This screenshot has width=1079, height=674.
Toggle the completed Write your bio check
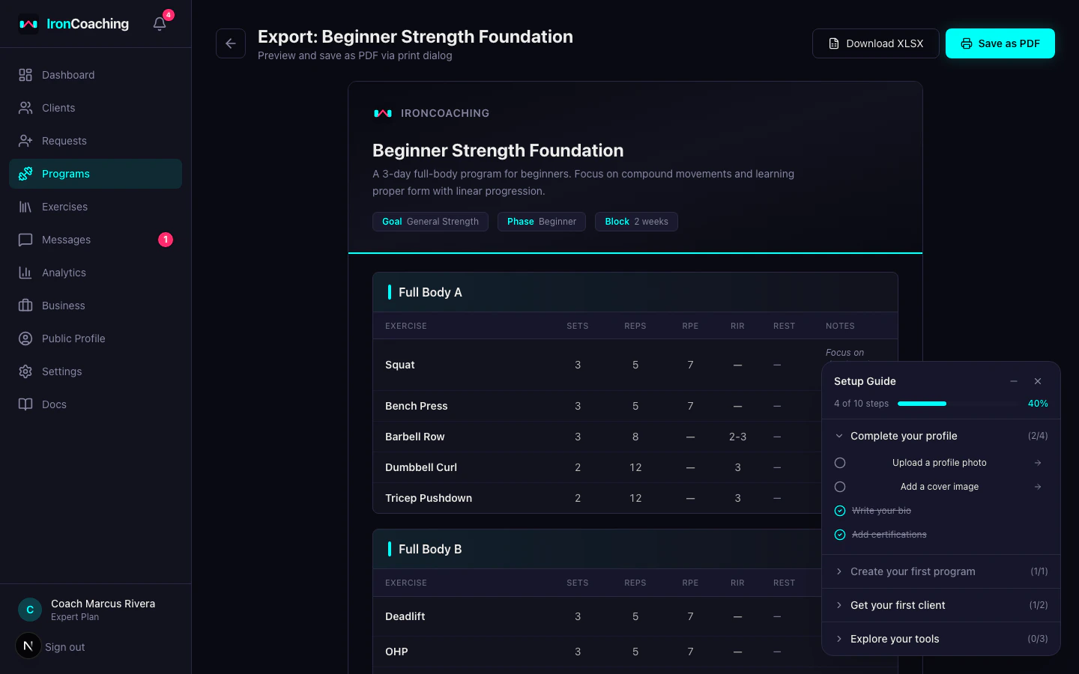click(840, 511)
